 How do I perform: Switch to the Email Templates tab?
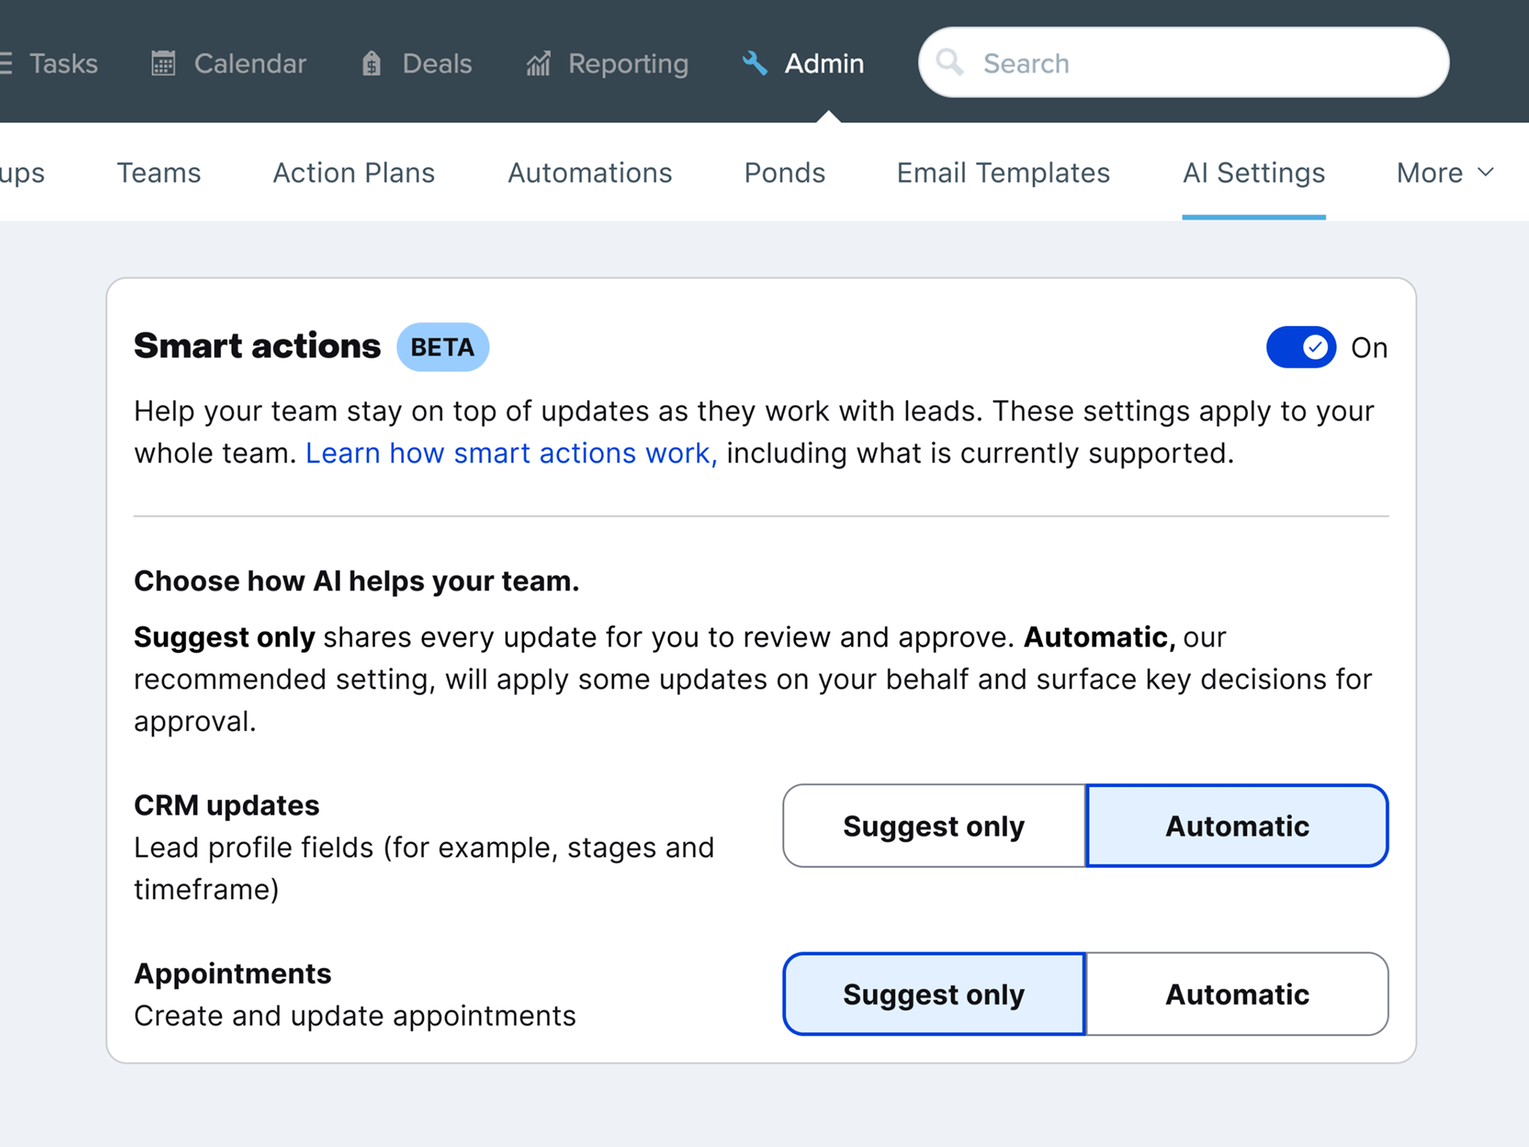pyautogui.click(x=1003, y=173)
